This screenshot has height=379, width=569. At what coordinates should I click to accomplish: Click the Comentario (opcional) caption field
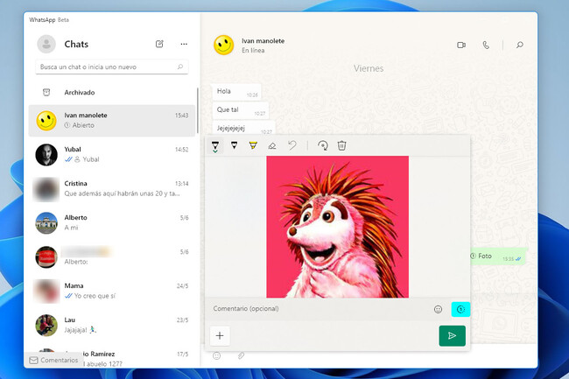[320, 309]
